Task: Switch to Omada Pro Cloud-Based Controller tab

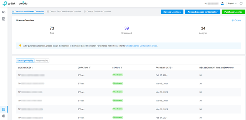Action: tap(64, 12)
